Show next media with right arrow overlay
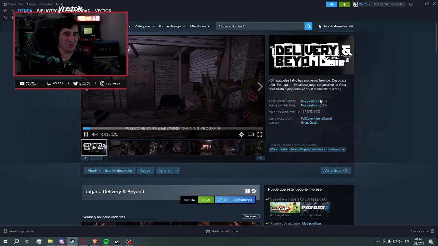438x246 pixels. point(260,87)
